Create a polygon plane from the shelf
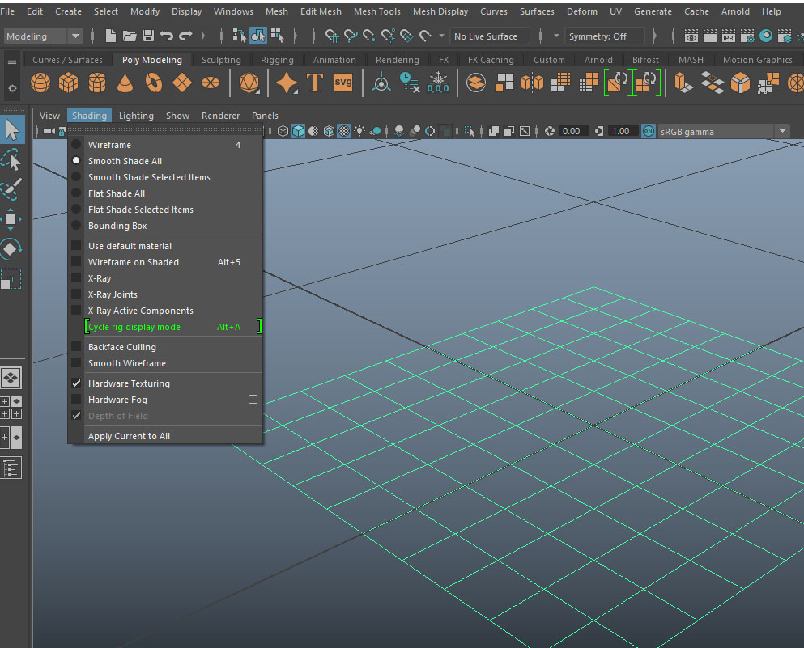The height and width of the screenshot is (648, 804). (182, 83)
